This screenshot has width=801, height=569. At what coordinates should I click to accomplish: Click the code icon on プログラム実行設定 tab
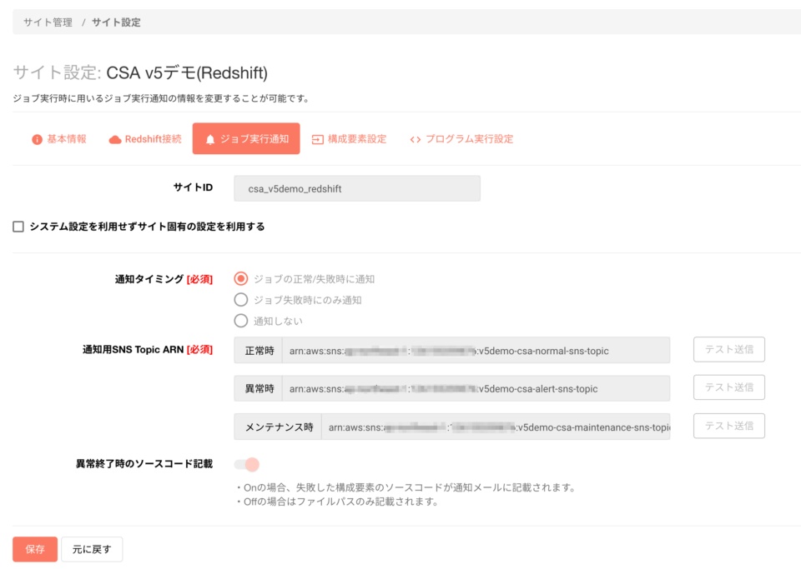pyautogui.click(x=414, y=139)
